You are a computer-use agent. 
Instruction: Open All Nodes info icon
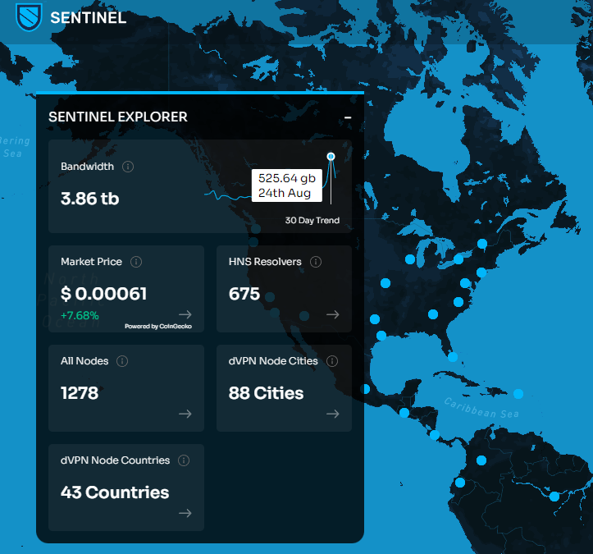click(122, 361)
